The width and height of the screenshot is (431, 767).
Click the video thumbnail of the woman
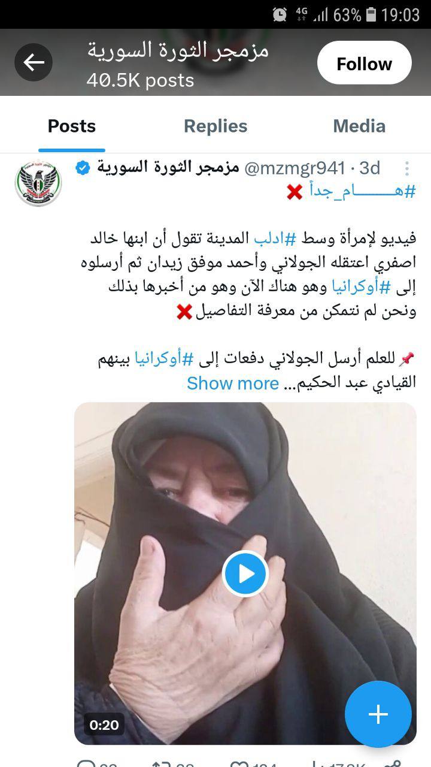tap(245, 573)
